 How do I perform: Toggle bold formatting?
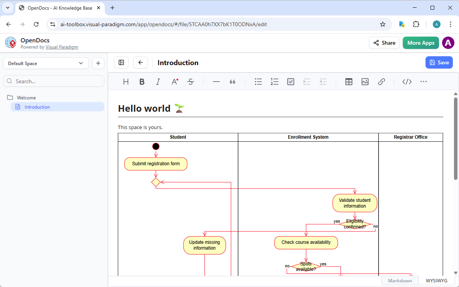tap(142, 81)
